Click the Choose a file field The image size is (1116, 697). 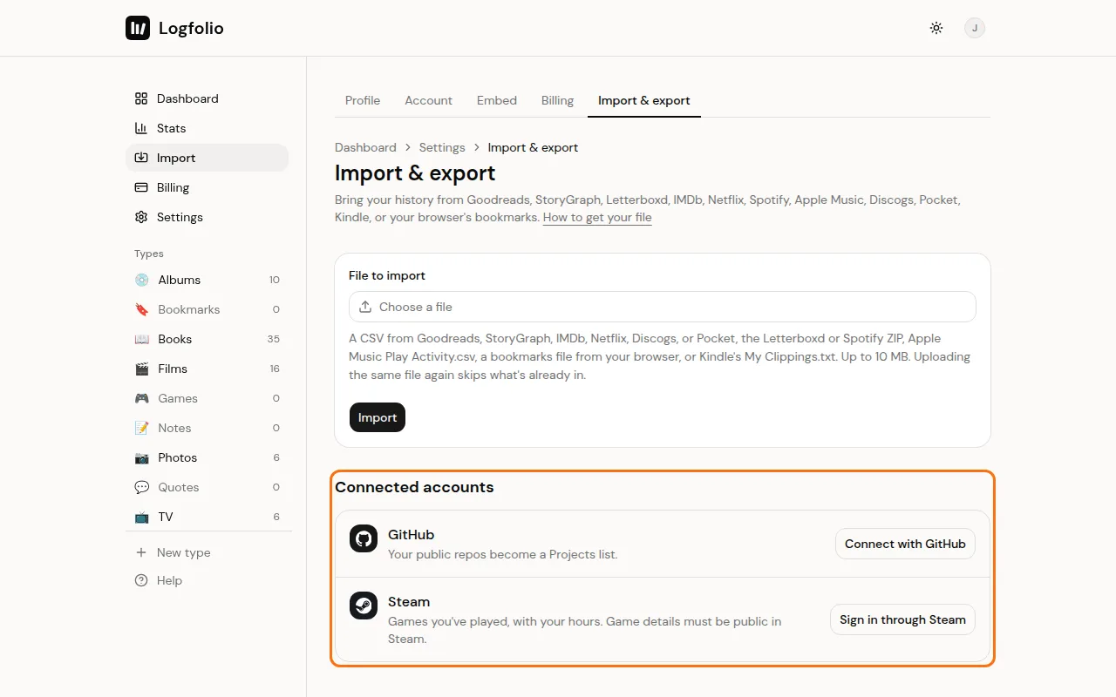click(x=663, y=307)
